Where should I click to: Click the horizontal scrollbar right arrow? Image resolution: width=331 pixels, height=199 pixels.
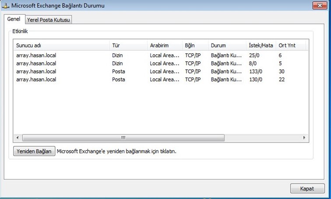coord(304,138)
